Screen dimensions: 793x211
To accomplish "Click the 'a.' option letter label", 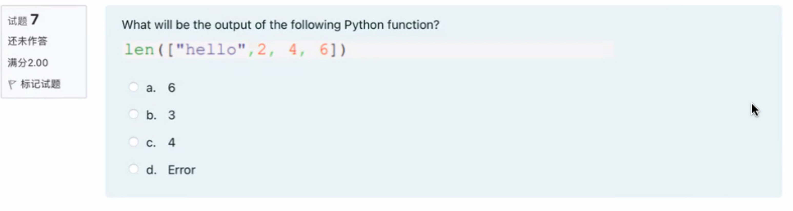I will pos(151,88).
